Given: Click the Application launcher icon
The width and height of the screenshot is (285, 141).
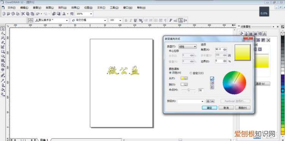Looking at the screenshot, I should [64, 14].
